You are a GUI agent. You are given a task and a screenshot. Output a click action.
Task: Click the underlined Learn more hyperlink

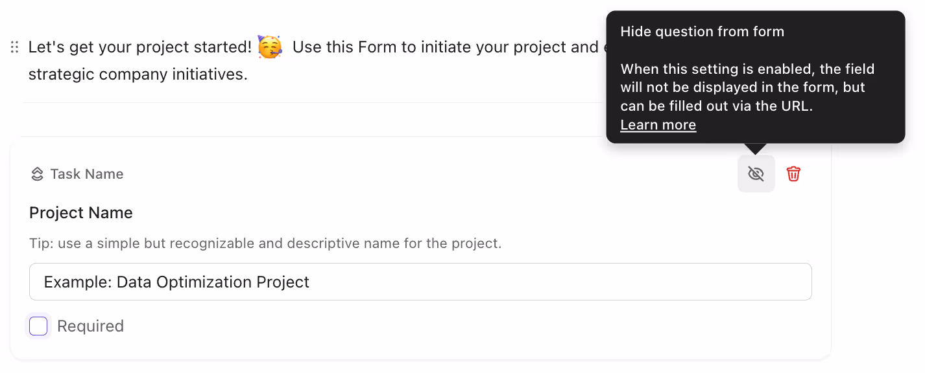(x=658, y=124)
